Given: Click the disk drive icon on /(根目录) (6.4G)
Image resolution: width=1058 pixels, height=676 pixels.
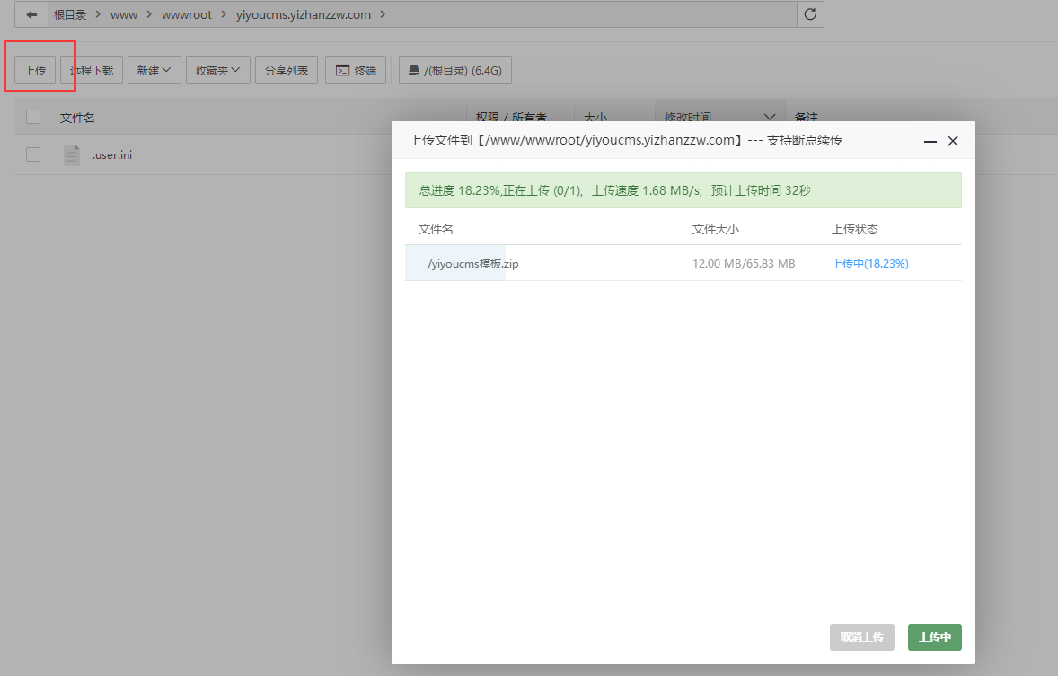Looking at the screenshot, I should point(415,69).
